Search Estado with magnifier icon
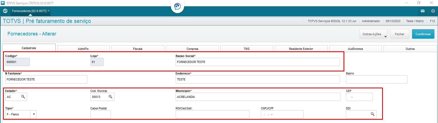This screenshot has height=123, width=438. (x=23, y=97)
